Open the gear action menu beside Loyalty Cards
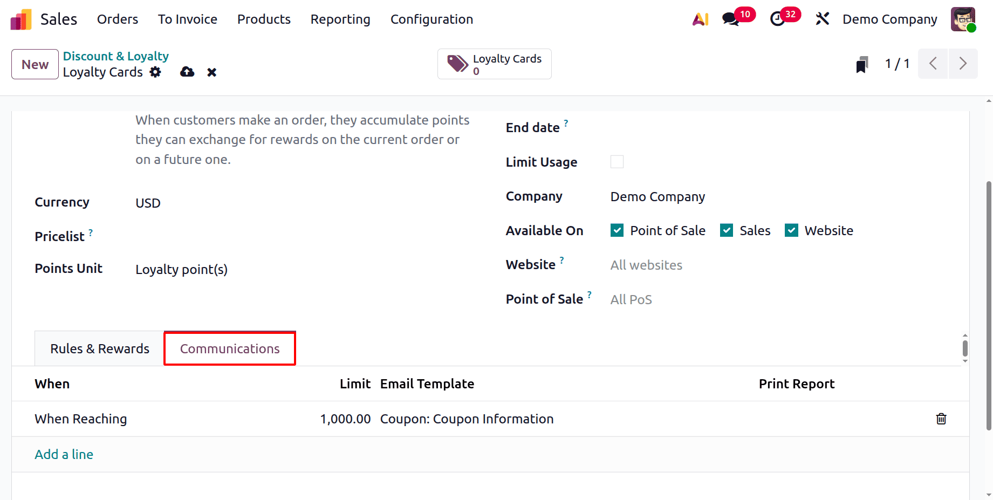The image size is (993, 500). (x=155, y=72)
